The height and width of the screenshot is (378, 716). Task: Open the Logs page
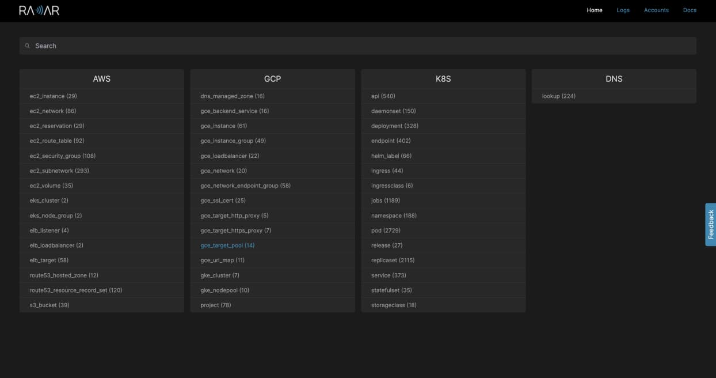pyautogui.click(x=623, y=10)
